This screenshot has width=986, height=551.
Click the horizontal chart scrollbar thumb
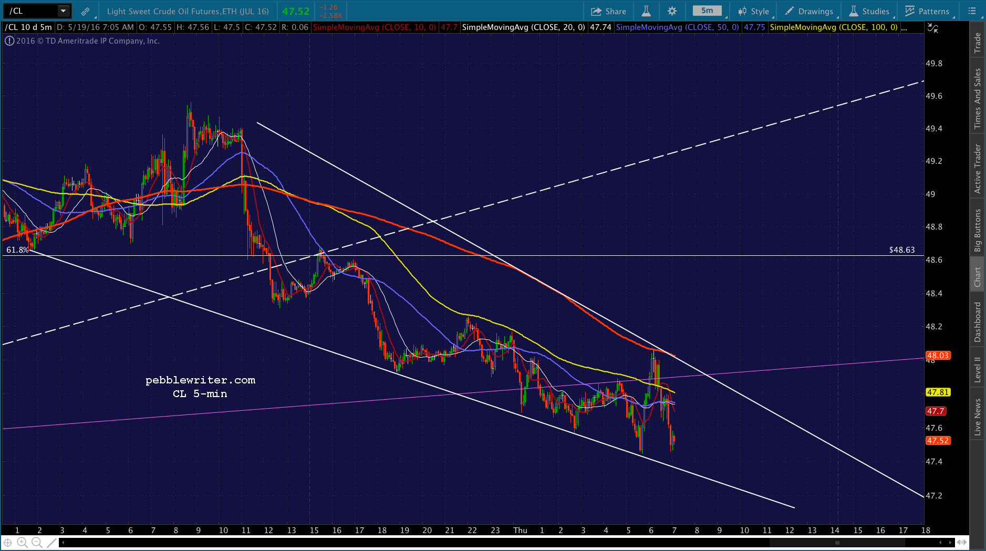(837, 543)
